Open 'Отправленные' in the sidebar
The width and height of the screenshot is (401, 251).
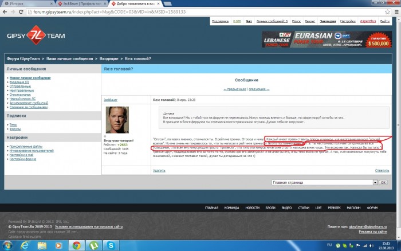[20, 86]
